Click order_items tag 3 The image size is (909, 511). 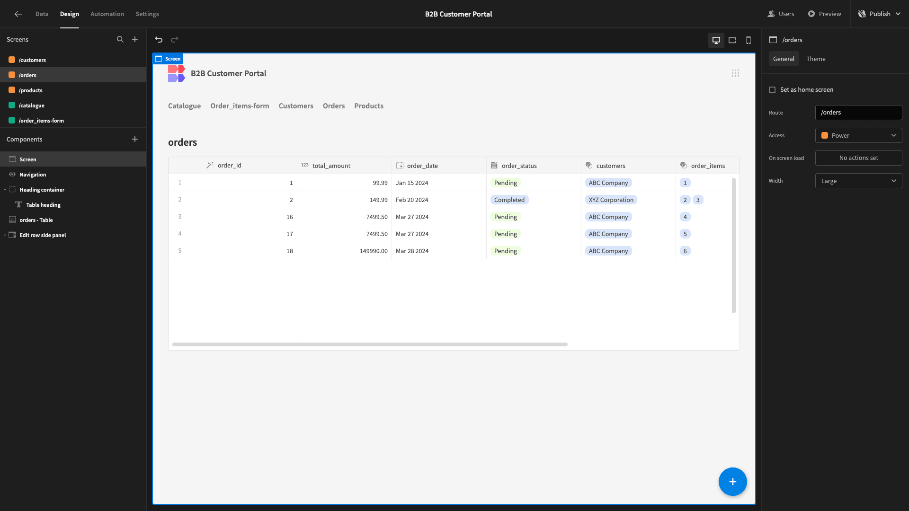coord(698,200)
